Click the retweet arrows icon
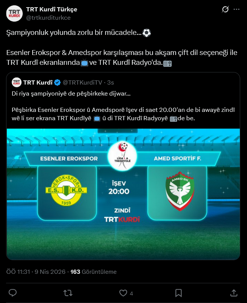The width and height of the screenshot is (247, 303). pos(68,293)
